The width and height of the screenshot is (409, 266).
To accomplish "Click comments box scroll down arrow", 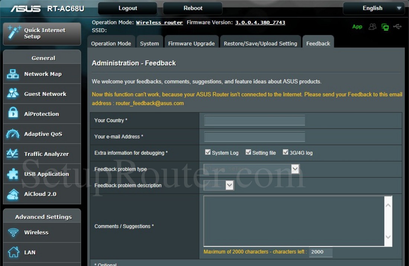I will (x=388, y=237).
